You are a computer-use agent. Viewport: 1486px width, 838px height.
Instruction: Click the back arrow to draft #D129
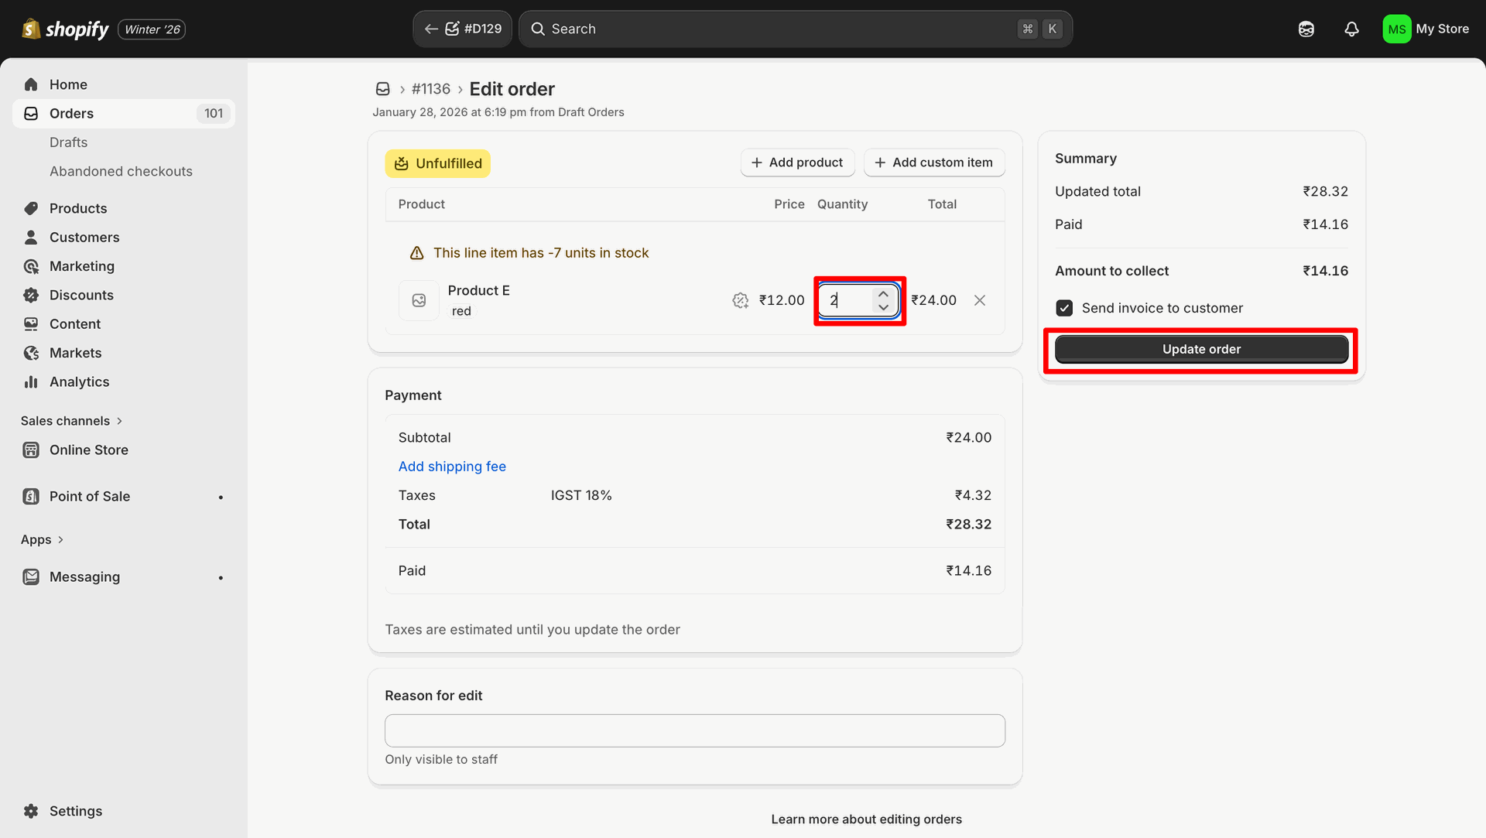click(x=431, y=29)
